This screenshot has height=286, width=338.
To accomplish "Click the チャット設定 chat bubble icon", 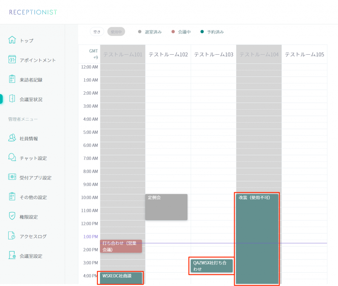I will coord(12,157).
